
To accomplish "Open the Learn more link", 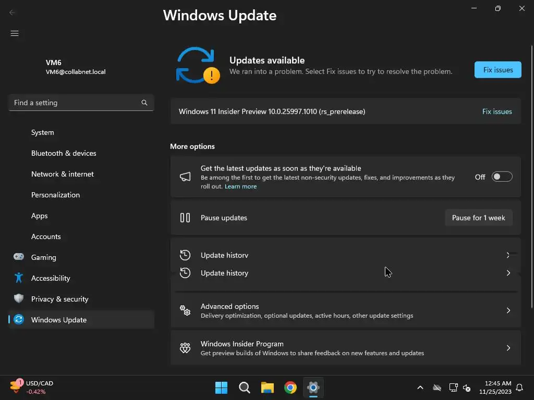I will tap(240, 186).
